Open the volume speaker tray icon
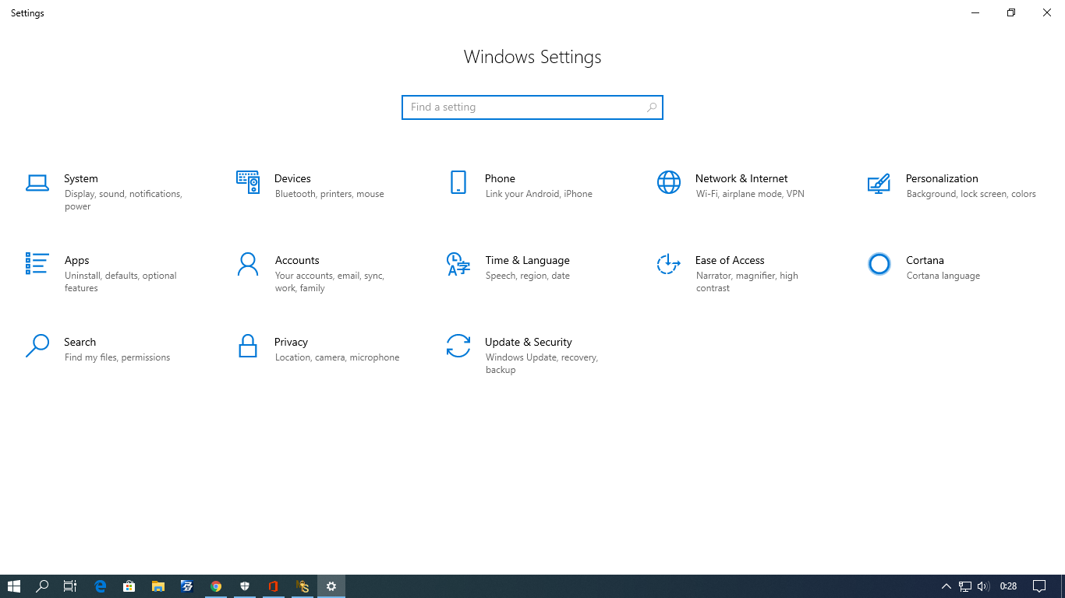The image size is (1065, 598). 983,586
